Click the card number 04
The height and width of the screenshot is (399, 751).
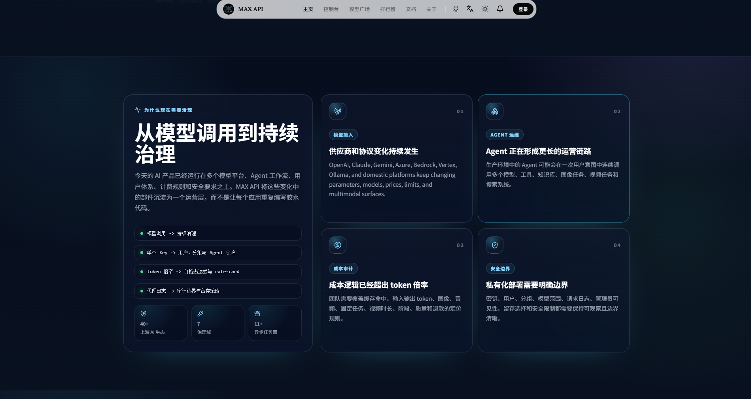[x=617, y=245]
